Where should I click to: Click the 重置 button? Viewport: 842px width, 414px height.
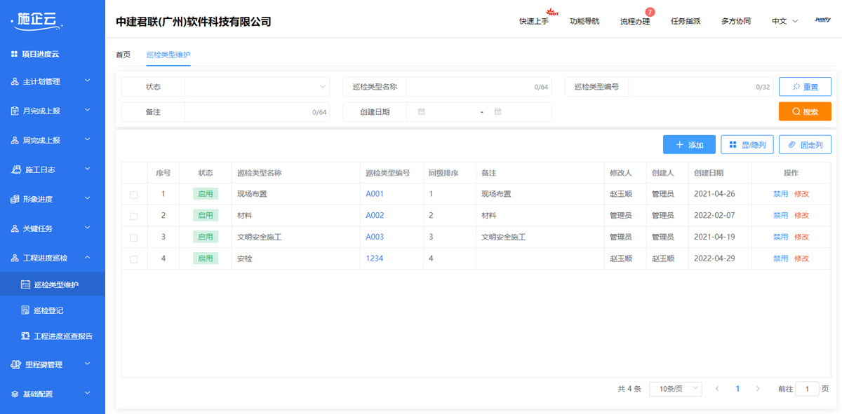(x=805, y=87)
